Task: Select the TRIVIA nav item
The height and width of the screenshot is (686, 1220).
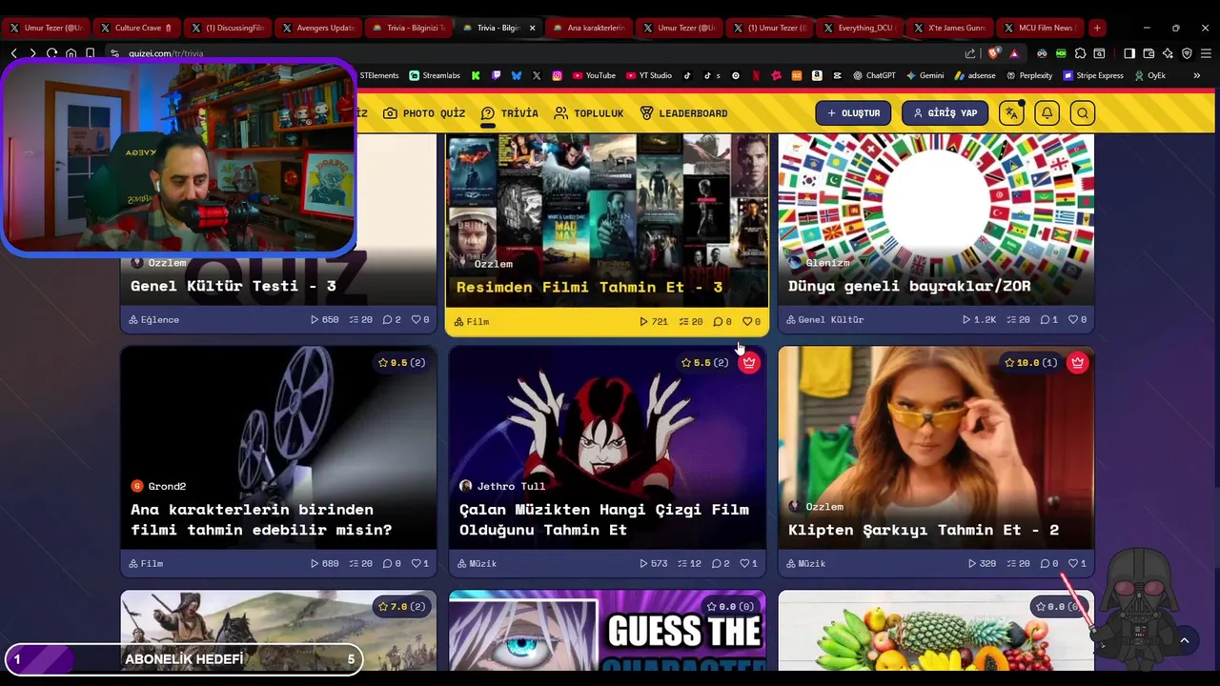Action: [x=510, y=113]
